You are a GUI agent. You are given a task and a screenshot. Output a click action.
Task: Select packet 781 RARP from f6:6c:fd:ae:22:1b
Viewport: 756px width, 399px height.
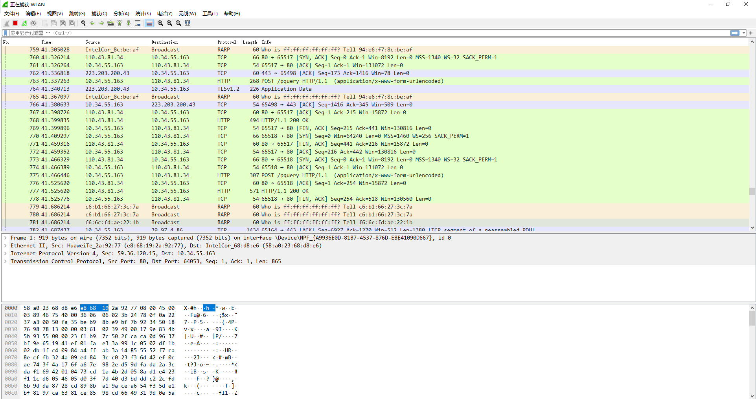(375, 222)
